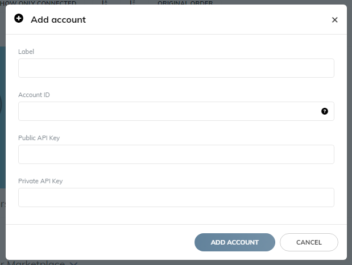Image resolution: width=352 pixels, height=265 pixels.
Task: Click the Public API Key caption
Action: pos(39,138)
